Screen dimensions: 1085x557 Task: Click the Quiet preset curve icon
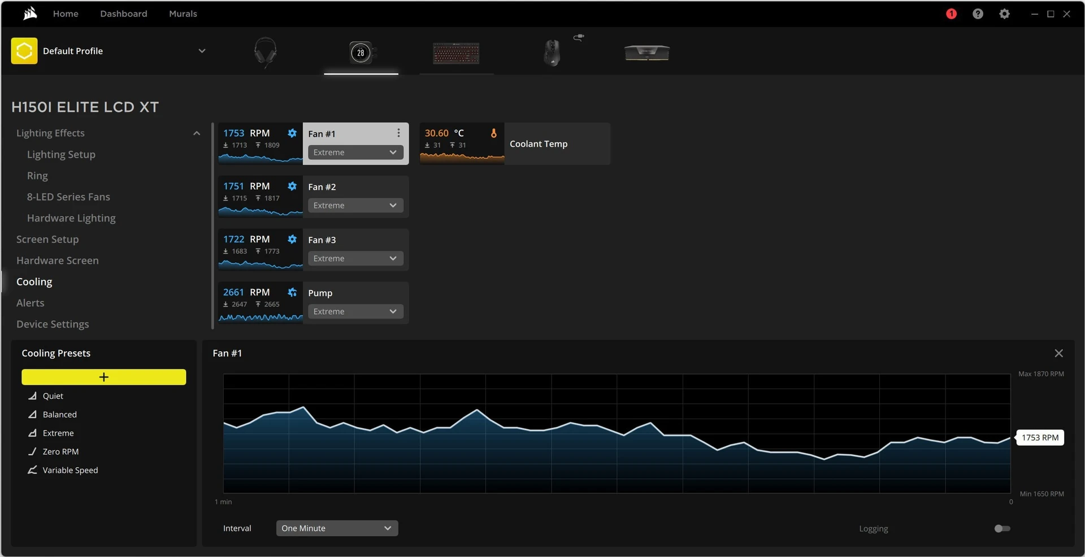click(x=33, y=396)
